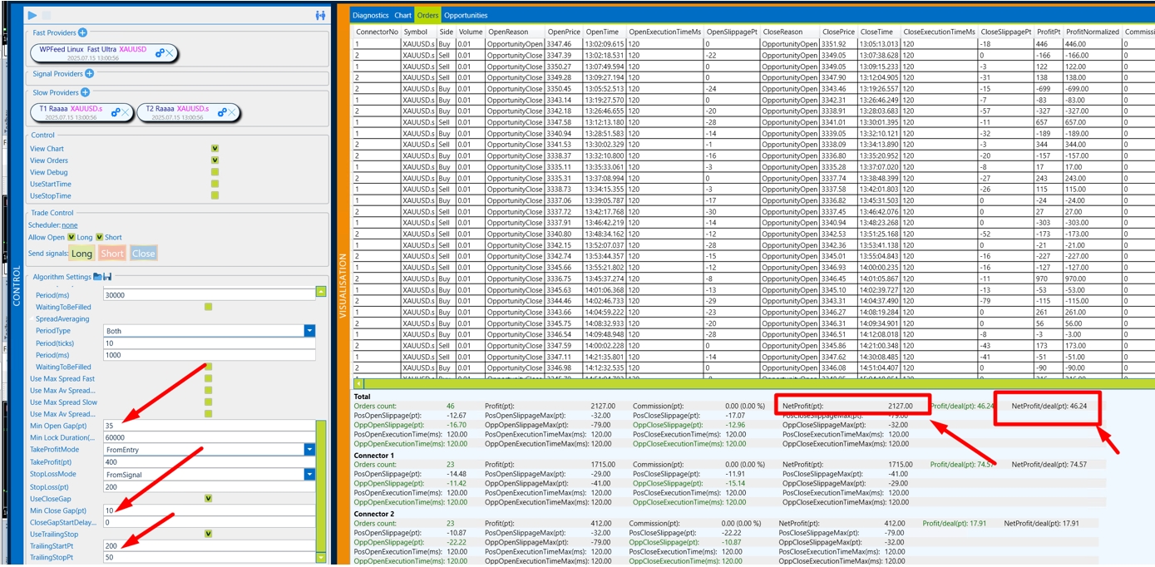
Task: Enable the UseStopTime checkbox
Action: coord(215,195)
